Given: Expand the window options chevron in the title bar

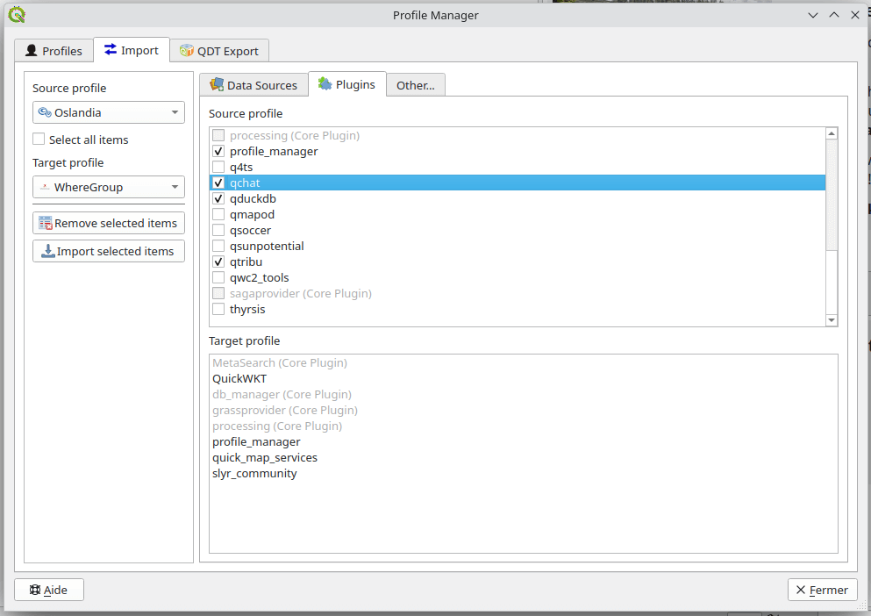Looking at the screenshot, I should pos(812,15).
